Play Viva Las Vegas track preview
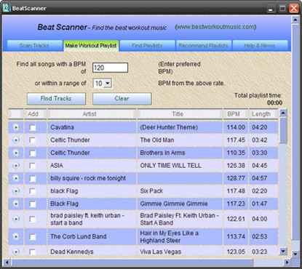The height and width of the screenshot is (269, 302). [x=16, y=252]
